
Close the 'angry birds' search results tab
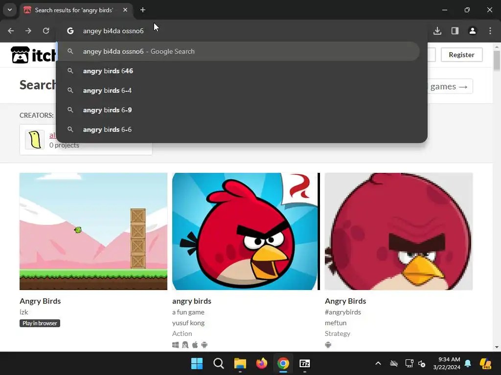(x=125, y=10)
